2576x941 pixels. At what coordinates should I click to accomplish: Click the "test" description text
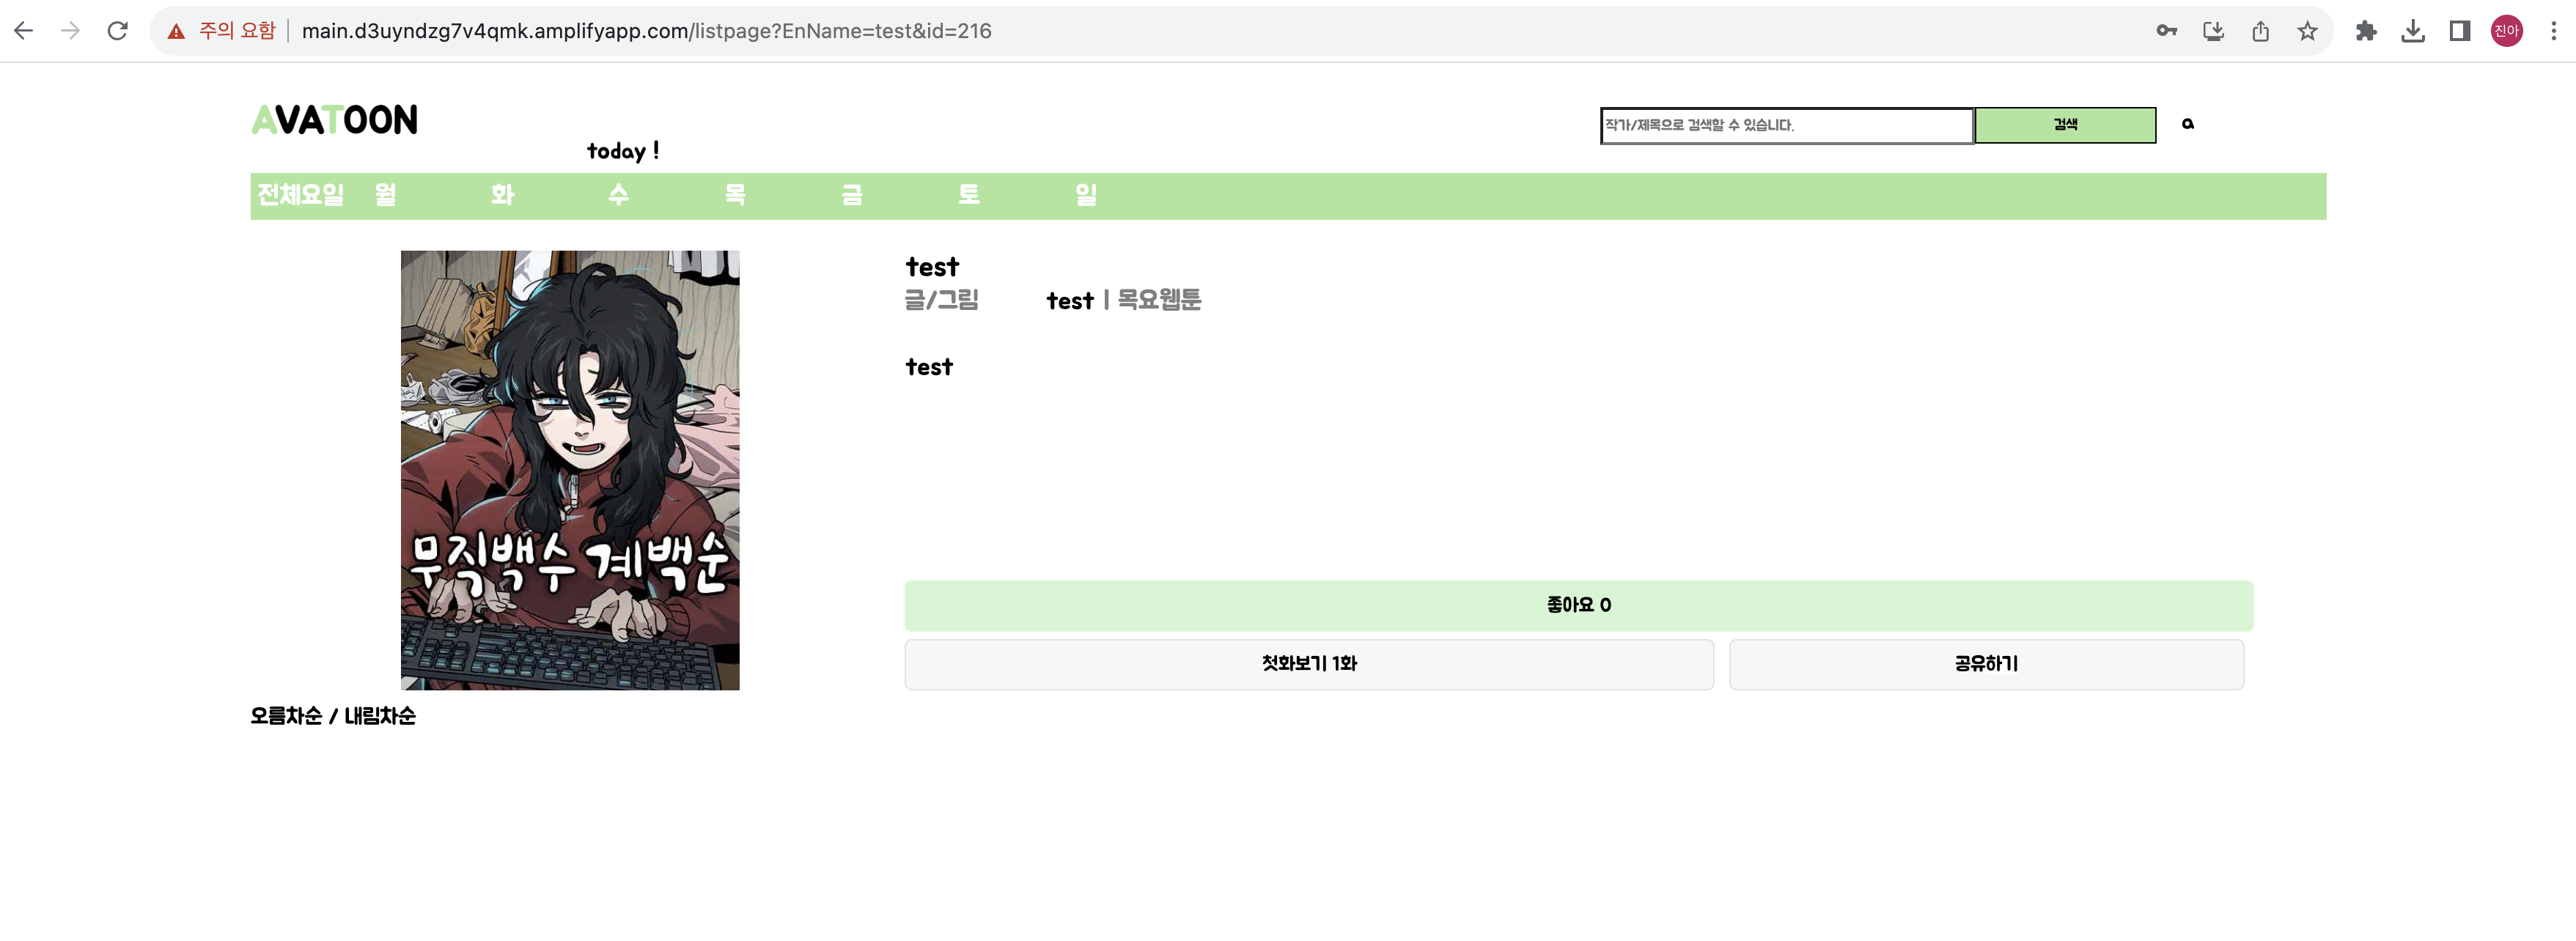[x=929, y=367]
